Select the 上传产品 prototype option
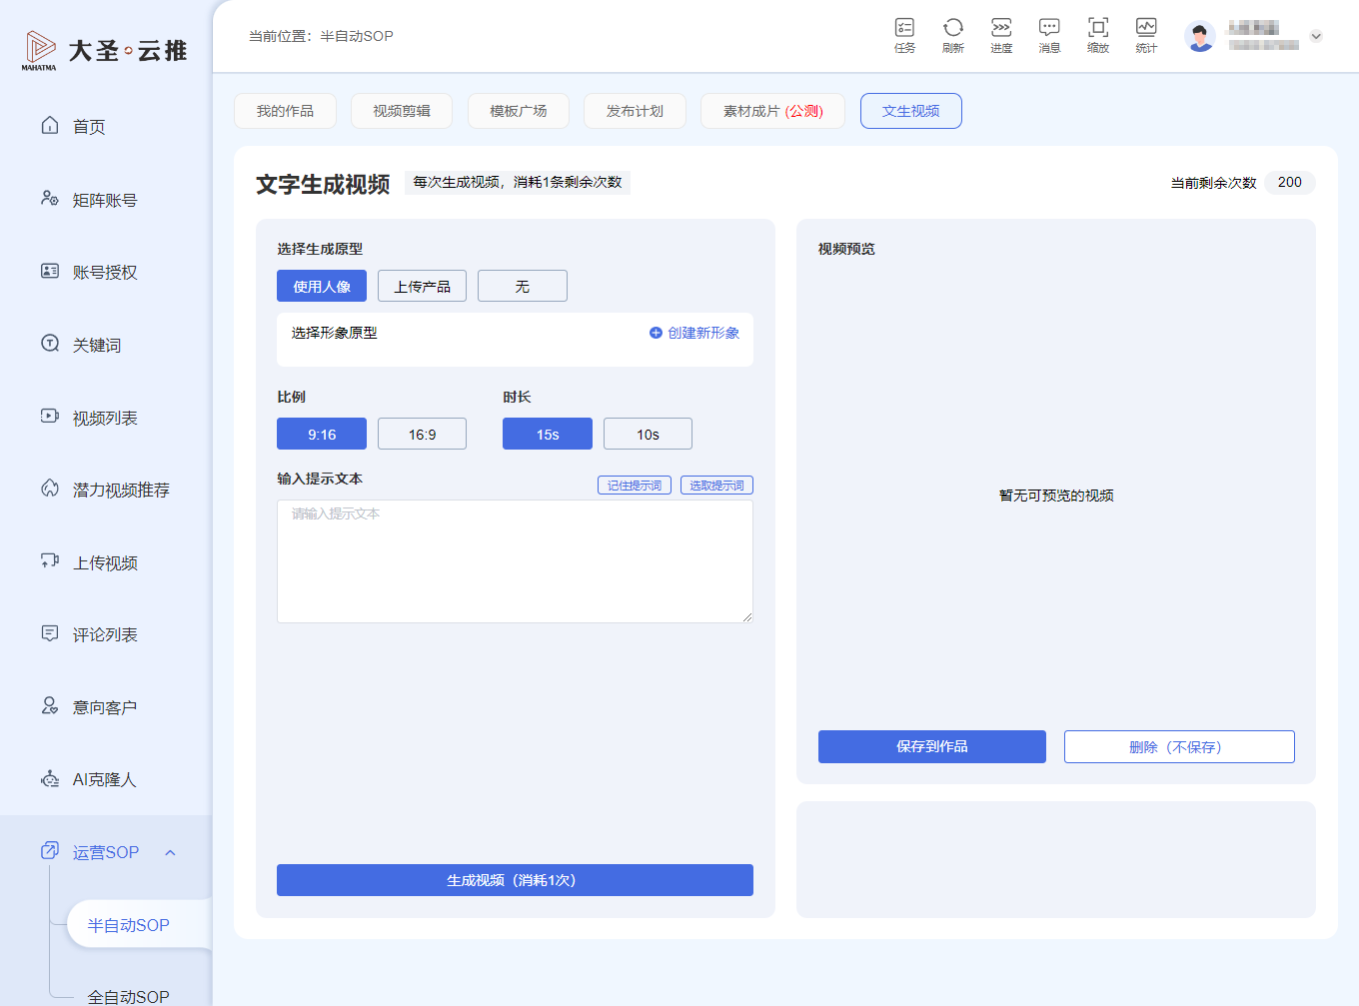The height and width of the screenshot is (1006, 1359). [422, 286]
